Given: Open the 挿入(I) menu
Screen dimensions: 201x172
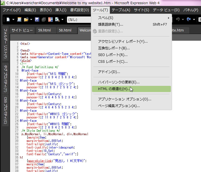Looking at the screenshot, I should 61,10.
